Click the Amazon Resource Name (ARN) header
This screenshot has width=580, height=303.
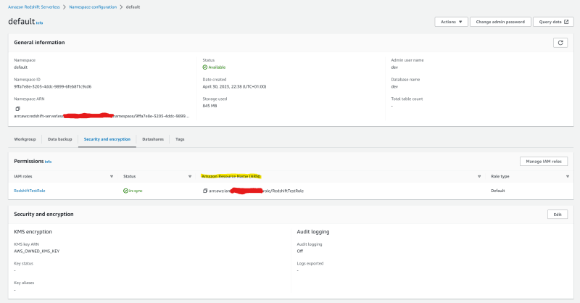(x=231, y=176)
